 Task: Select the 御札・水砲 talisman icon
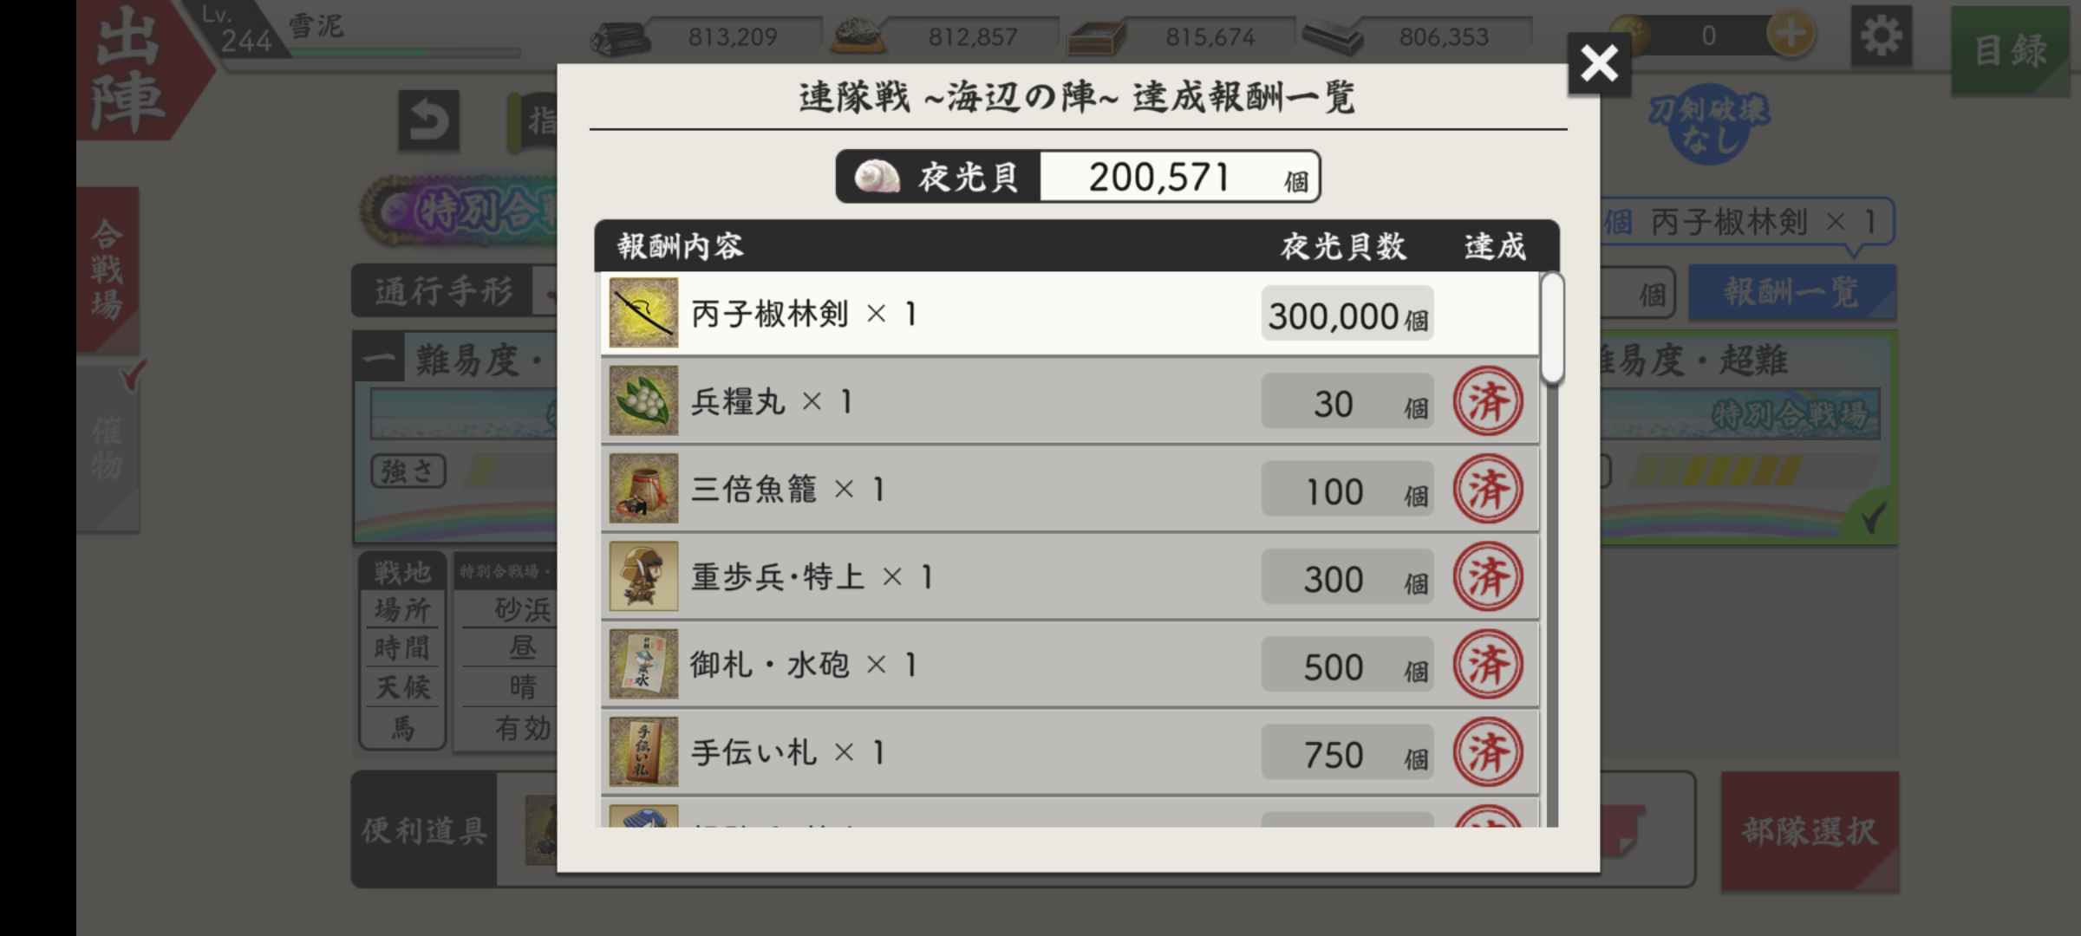pyautogui.click(x=643, y=664)
